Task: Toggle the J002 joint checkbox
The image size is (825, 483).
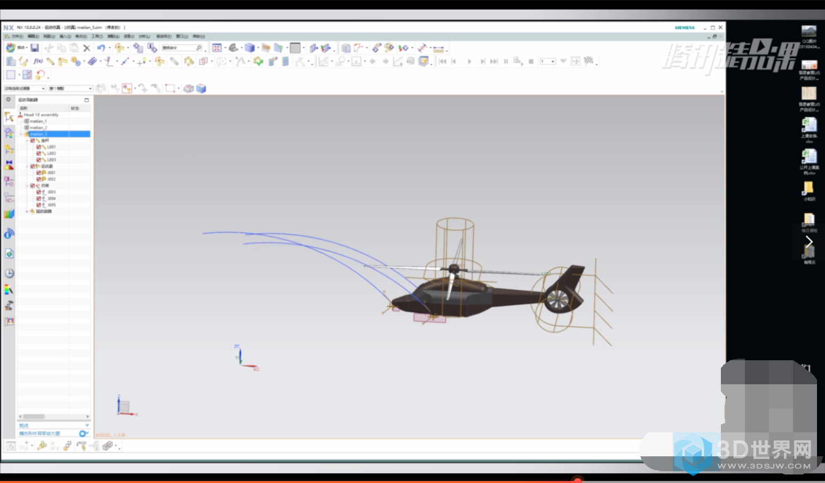Action: [38, 179]
